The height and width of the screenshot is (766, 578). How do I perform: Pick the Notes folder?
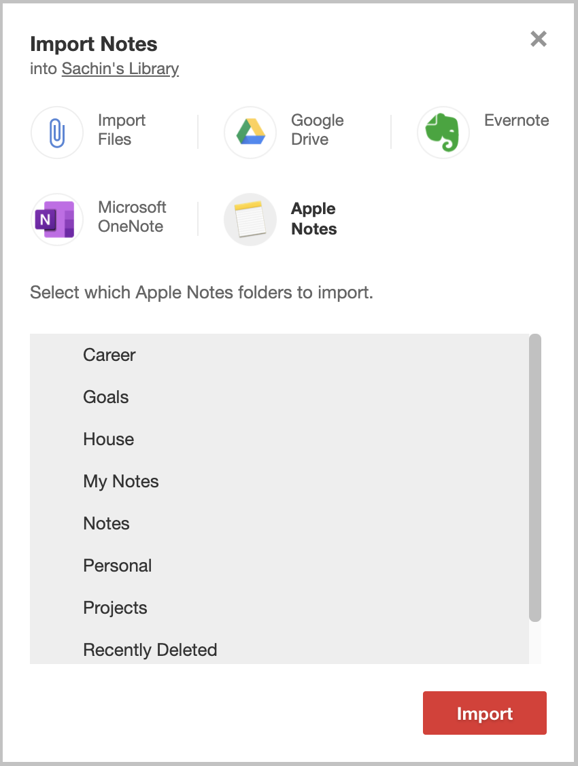tap(106, 523)
